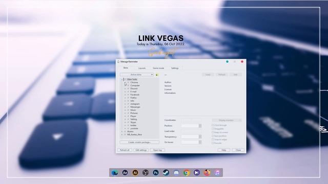Switch to the Game mode tab
Image resolution: width=328 pixels, height=184 pixels.
point(158,68)
